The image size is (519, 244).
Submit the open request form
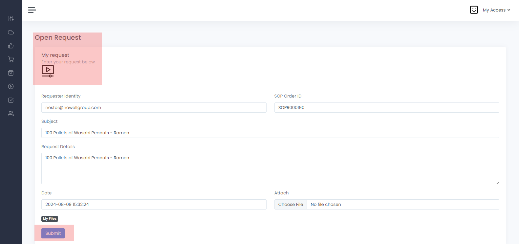point(53,233)
